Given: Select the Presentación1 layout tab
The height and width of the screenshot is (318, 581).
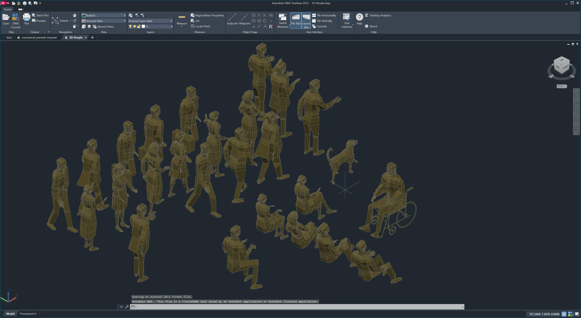Looking at the screenshot, I should tap(28, 314).
